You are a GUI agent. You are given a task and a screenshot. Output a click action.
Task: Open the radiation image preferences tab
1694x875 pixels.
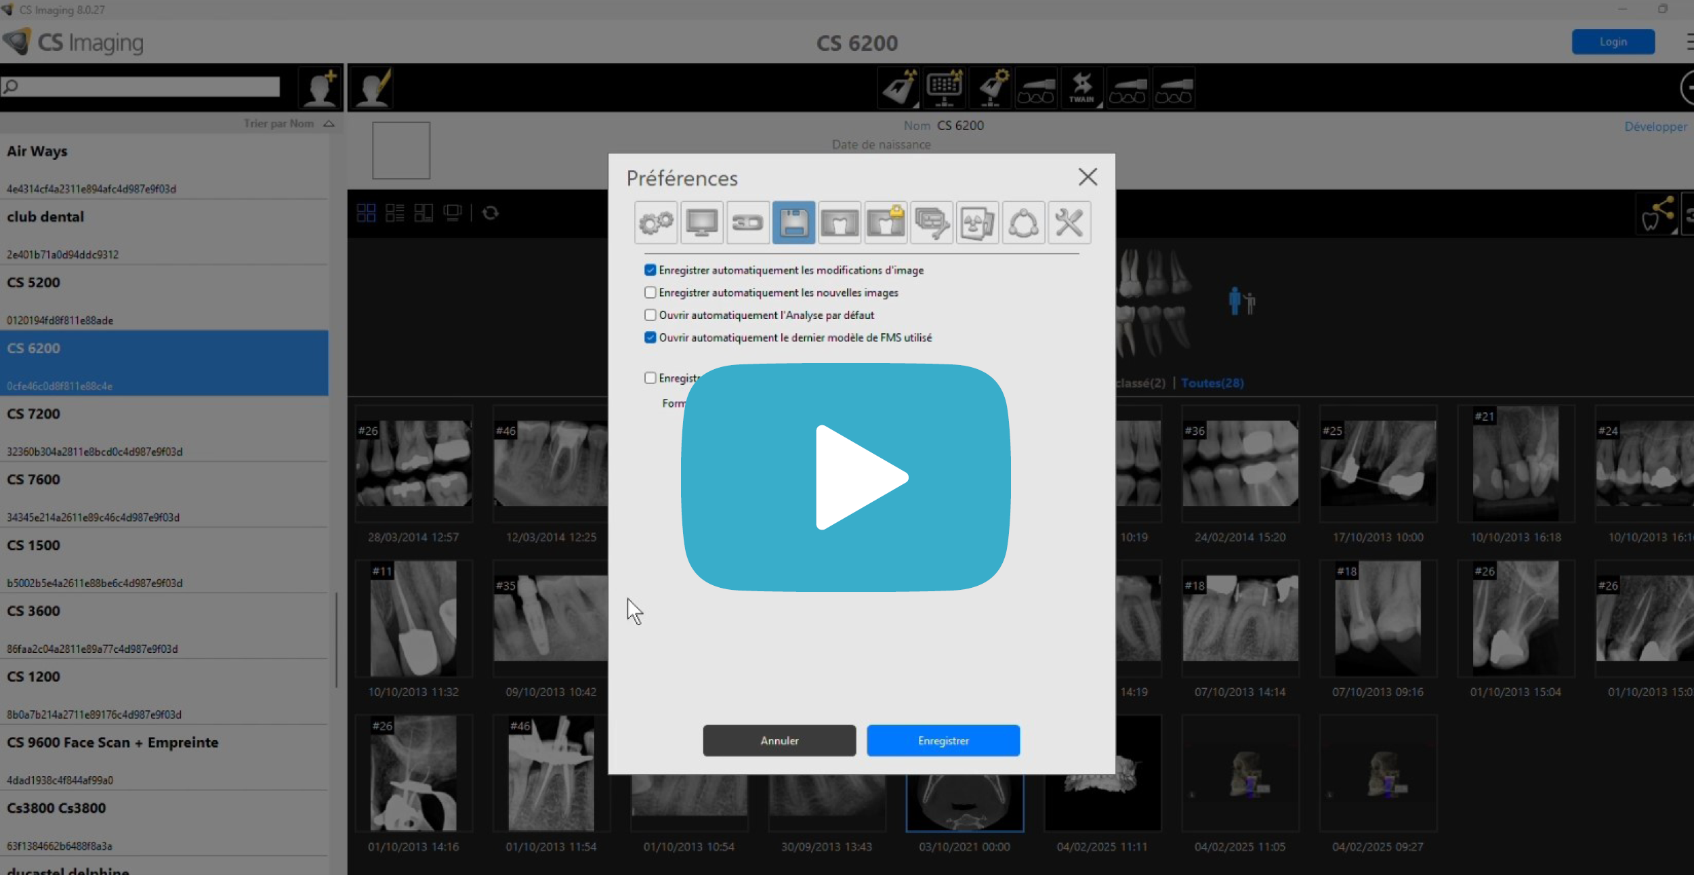click(977, 222)
